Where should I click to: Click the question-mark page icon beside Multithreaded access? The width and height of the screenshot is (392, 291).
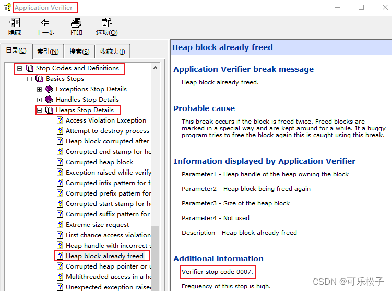[60, 277]
